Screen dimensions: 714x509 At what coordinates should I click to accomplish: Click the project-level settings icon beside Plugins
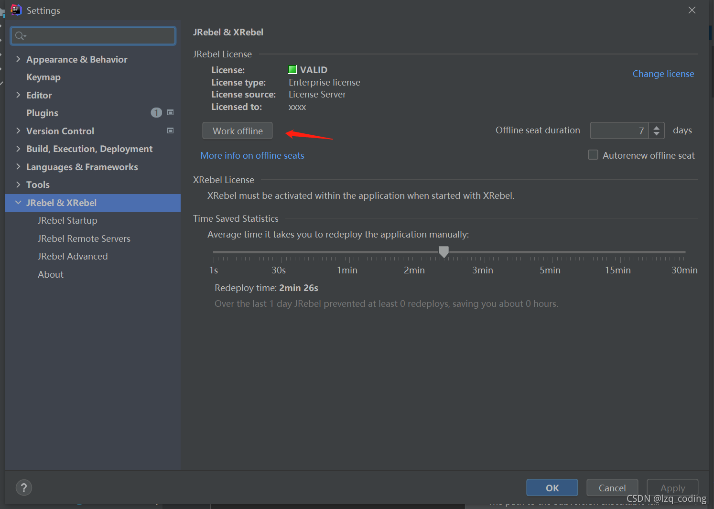(171, 113)
